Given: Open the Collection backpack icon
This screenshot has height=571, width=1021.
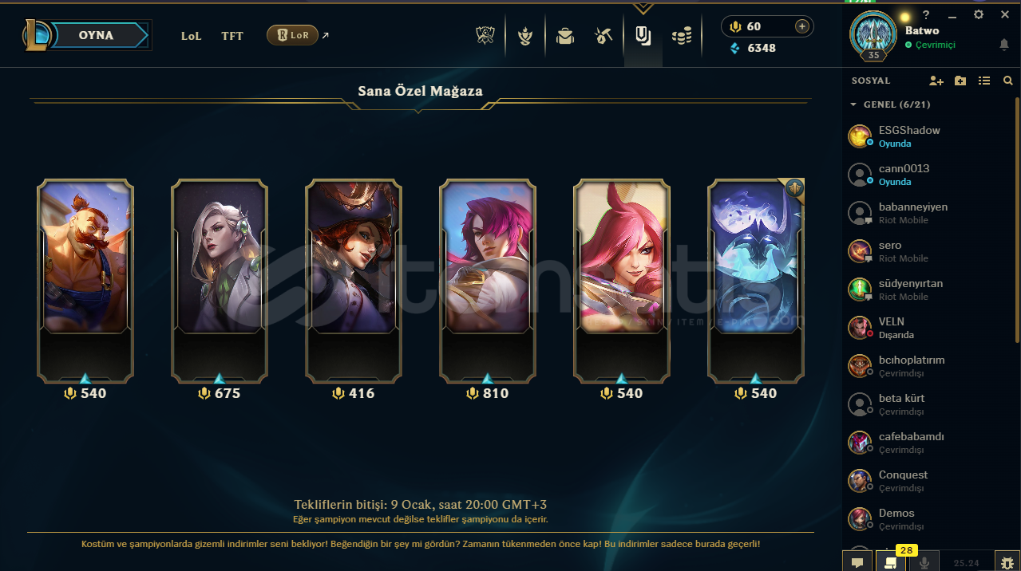Looking at the screenshot, I should click(x=565, y=36).
